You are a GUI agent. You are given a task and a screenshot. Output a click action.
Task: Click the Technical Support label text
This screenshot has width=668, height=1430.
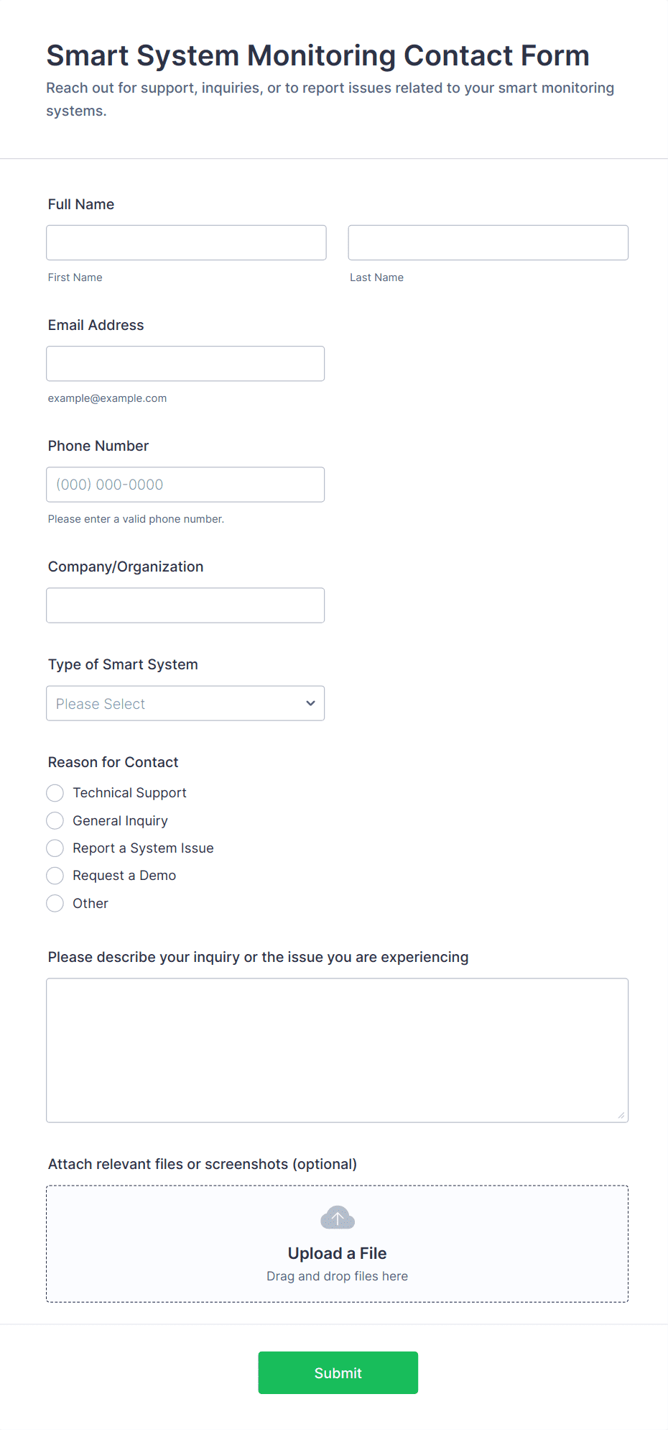coord(129,793)
